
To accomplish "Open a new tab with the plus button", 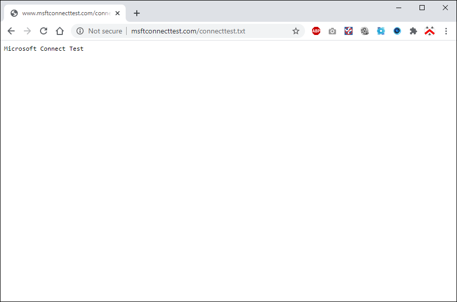I will pyautogui.click(x=136, y=13).
